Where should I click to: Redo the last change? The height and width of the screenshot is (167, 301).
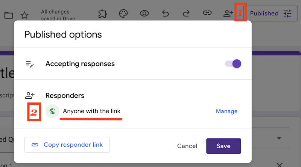tap(186, 14)
